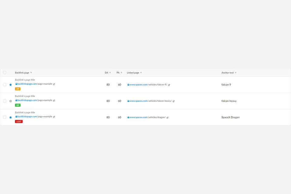
Task: Click the DA column header label
Action: point(106,72)
